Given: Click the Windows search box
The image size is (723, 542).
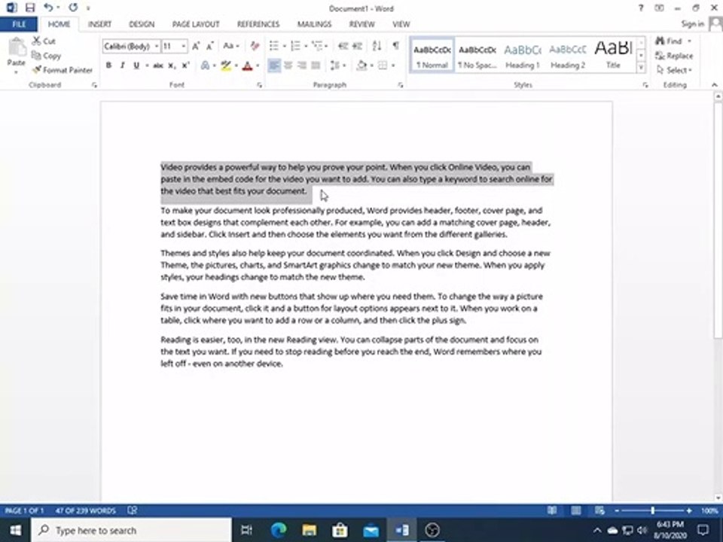Looking at the screenshot, I should [x=131, y=530].
